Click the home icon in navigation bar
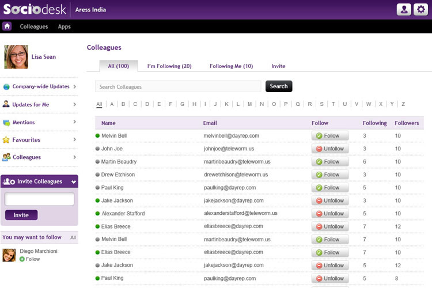The image size is (432, 288). (7, 26)
